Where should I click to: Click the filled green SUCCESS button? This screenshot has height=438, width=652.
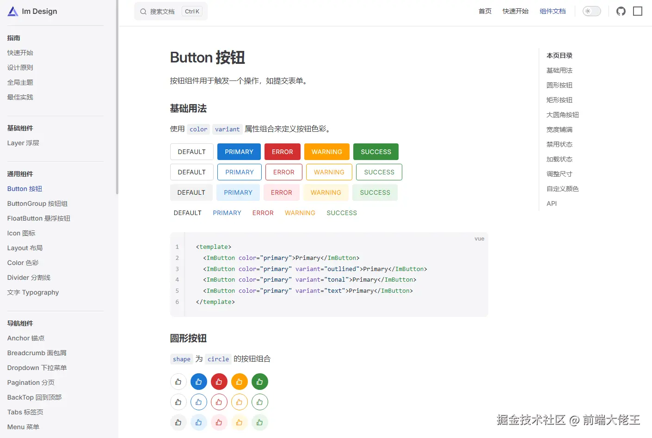[376, 152]
